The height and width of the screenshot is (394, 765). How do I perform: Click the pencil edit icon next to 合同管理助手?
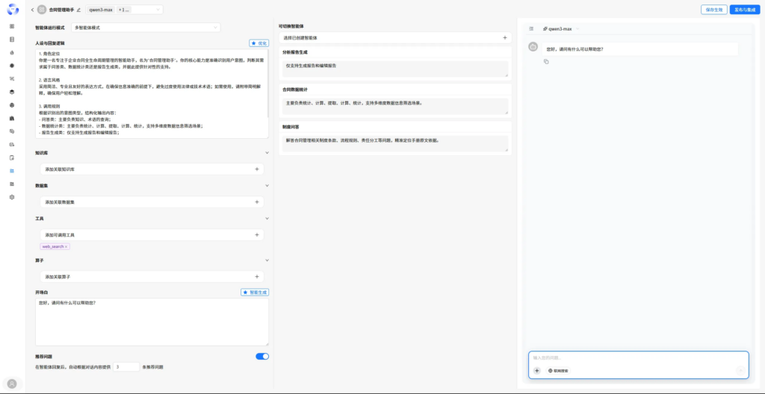(x=78, y=10)
